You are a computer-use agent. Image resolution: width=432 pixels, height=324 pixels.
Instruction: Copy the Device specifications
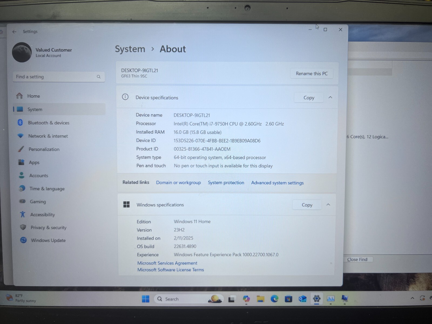[x=309, y=98]
